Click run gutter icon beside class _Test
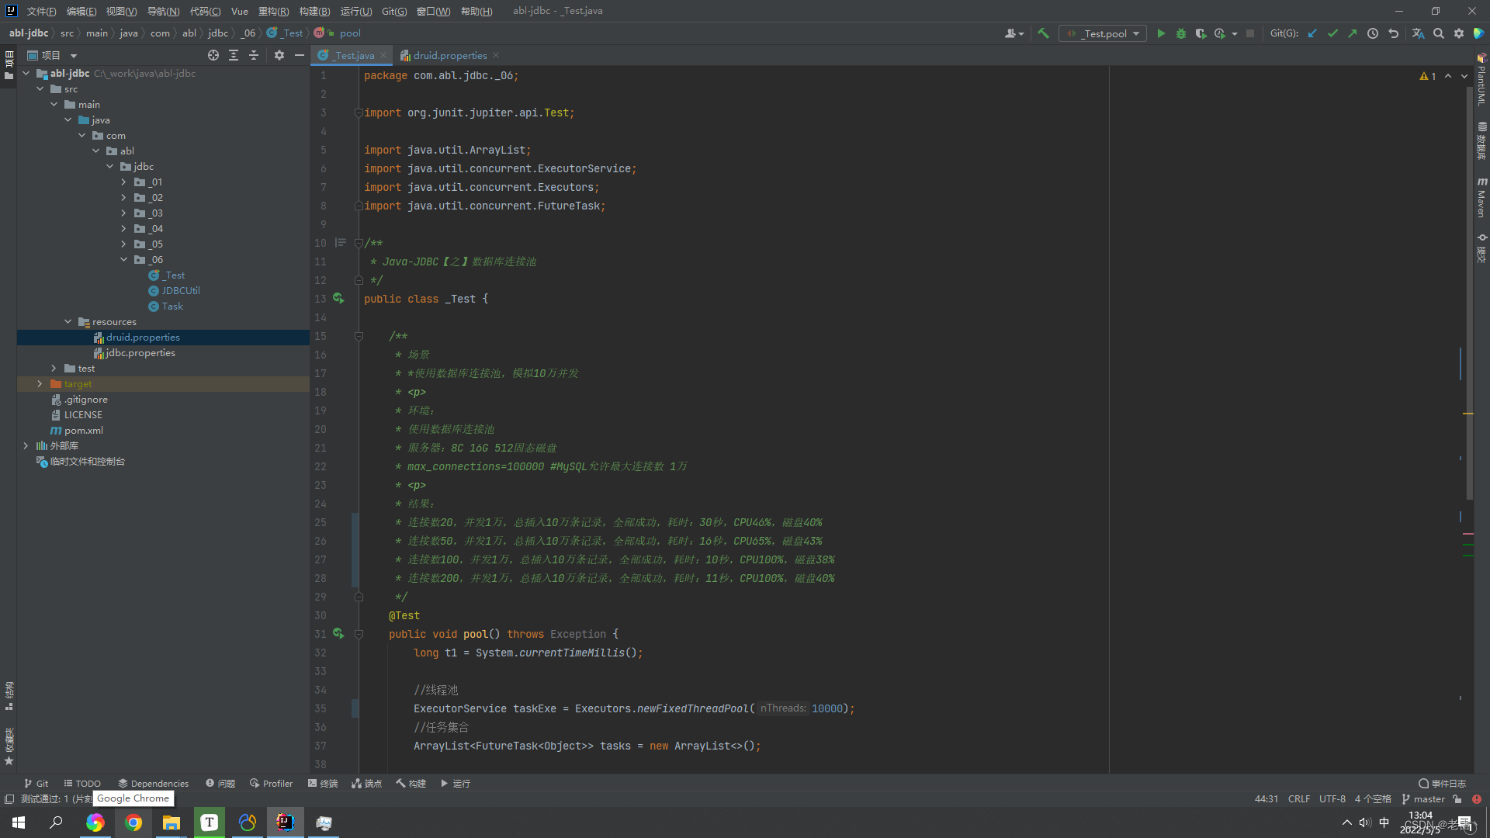The image size is (1490, 838). (x=338, y=298)
